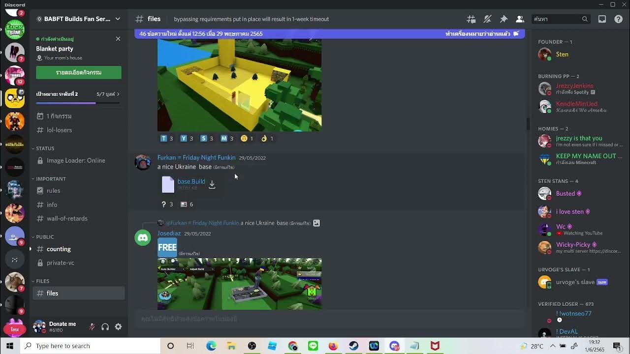Open Steam from Windows taskbar
The image size is (630, 354).
(x=353, y=346)
